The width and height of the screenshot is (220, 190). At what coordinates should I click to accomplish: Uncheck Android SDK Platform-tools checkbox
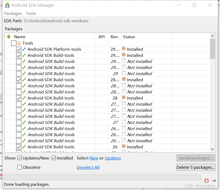click(x=19, y=49)
